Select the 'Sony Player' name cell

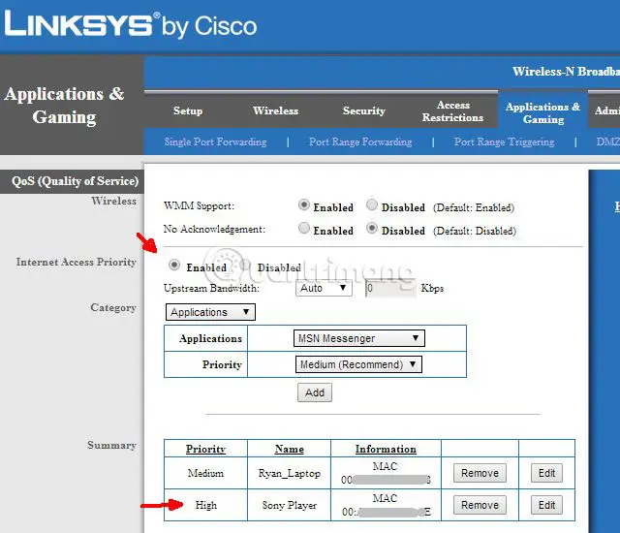pos(289,505)
